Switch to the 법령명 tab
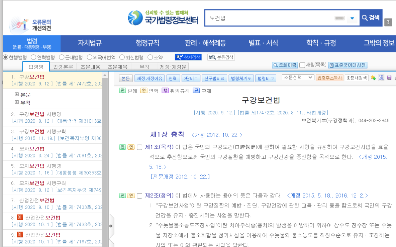The height and width of the screenshot is (247, 396). tap(36, 67)
